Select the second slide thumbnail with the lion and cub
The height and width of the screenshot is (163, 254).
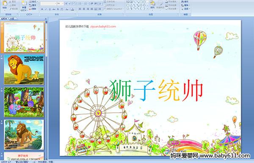tap(24, 70)
